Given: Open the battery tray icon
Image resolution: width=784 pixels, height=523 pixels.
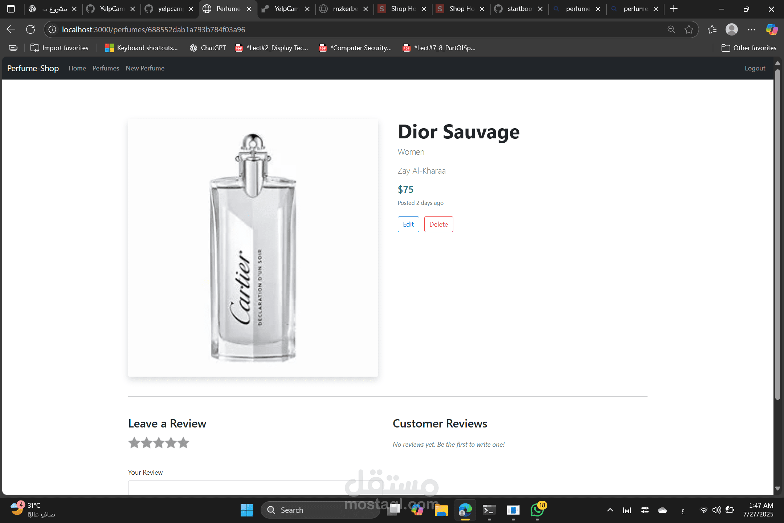Looking at the screenshot, I should coord(730,510).
